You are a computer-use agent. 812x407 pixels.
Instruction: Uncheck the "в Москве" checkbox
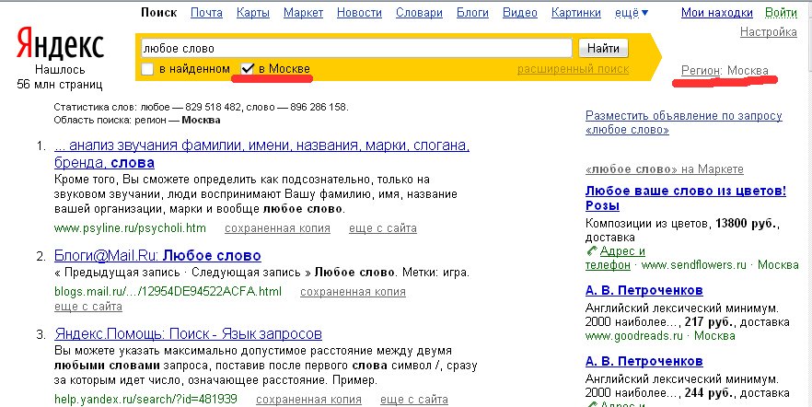tap(247, 69)
